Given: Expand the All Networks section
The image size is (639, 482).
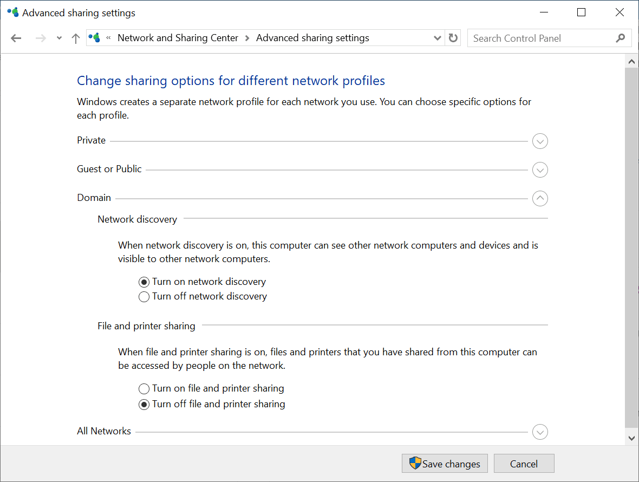Looking at the screenshot, I should (x=540, y=432).
